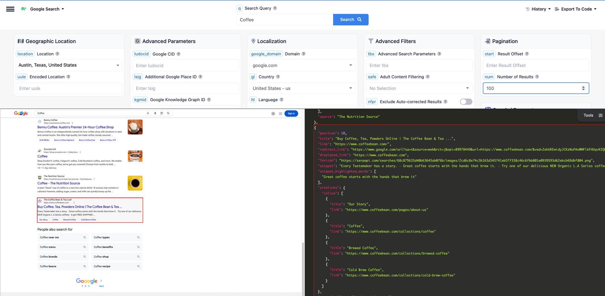The width and height of the screenshot is (605, 296).
Task: Click the Dunkin' coffee product thumbnail
Action: click(135, 156)
